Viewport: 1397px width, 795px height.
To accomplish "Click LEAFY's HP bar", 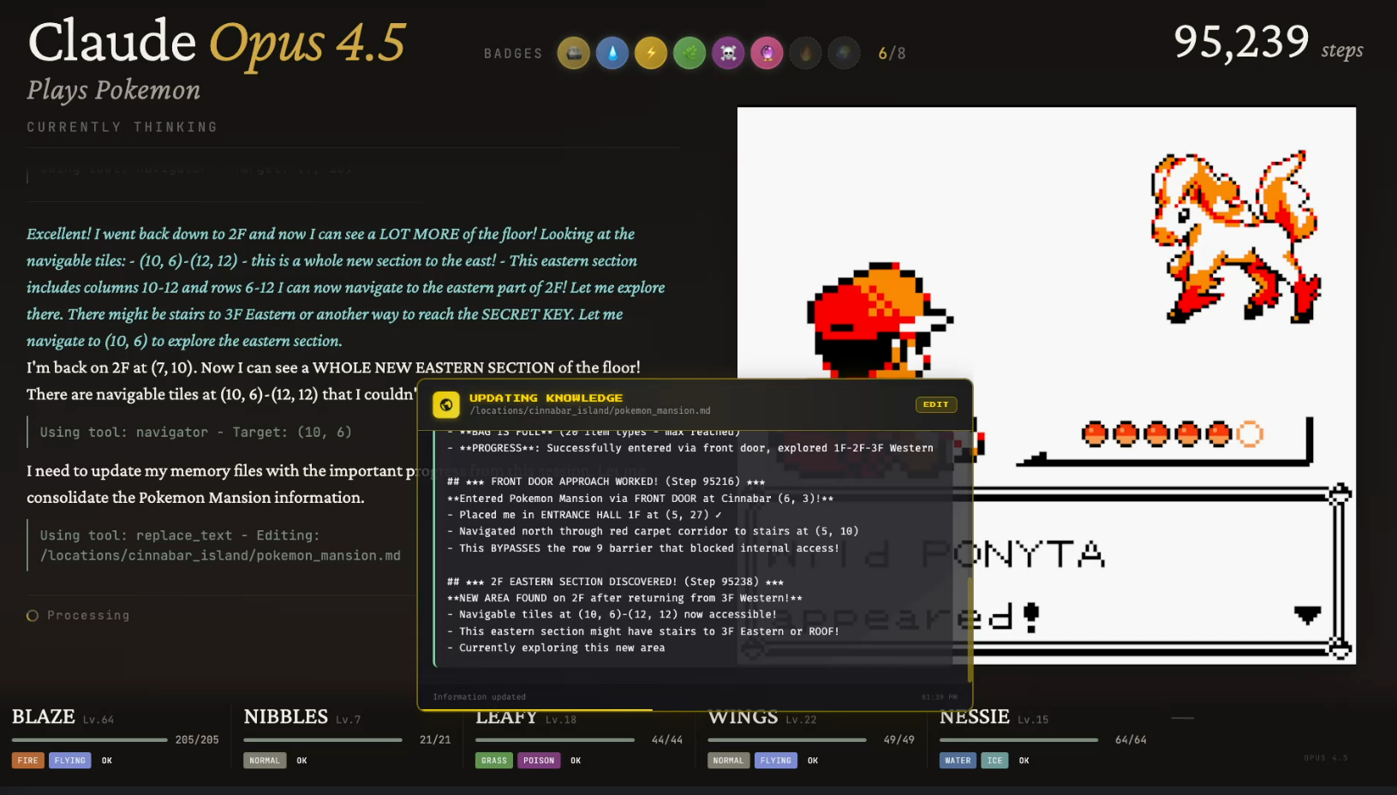I will tap(555, 739).
